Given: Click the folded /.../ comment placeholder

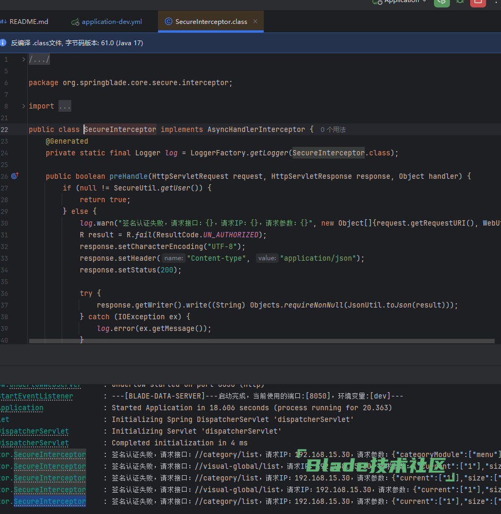Looking at the screenshot, I should click(39, 60).
